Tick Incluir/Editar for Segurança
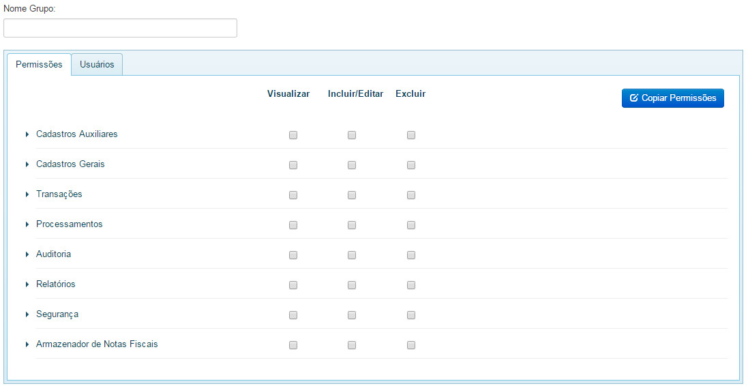The height and width of the screenshot is (386, 748). click(x=352, y=315)
